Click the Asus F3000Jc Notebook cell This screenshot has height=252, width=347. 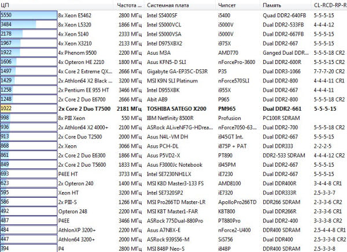pyautogui.click(x=175, y=165)
